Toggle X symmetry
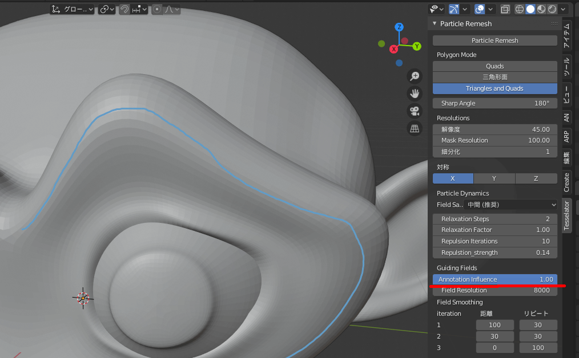The height and width of the screenshot is (358, 579). coord(453,178)
